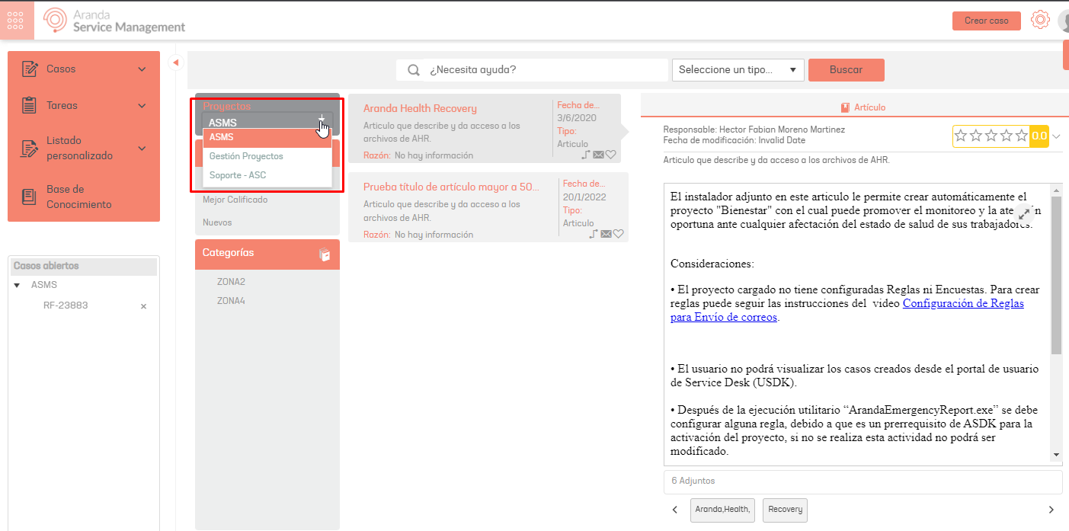Click the Casos abiertos header

coord(84,266)
